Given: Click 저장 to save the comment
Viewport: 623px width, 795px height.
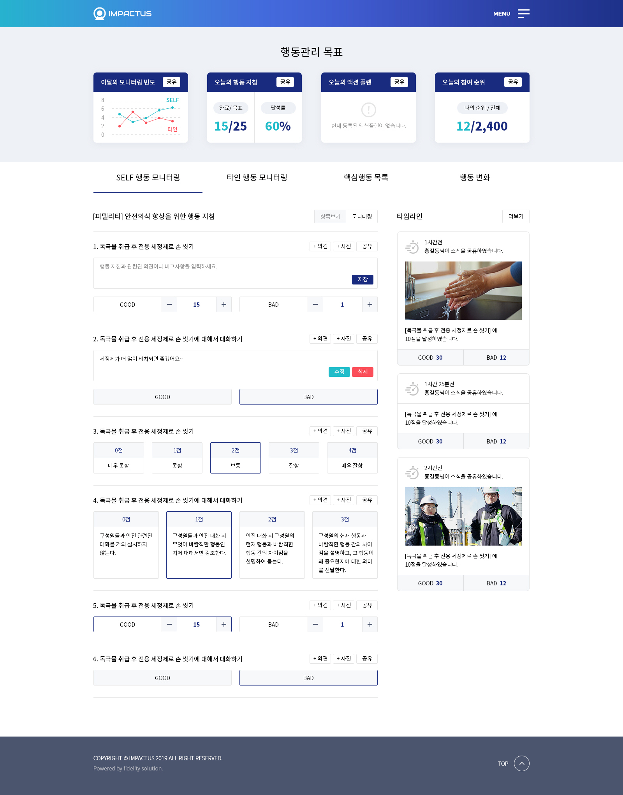Looking at the screenshot, I should pyautogui.click(x=363, y=279).
